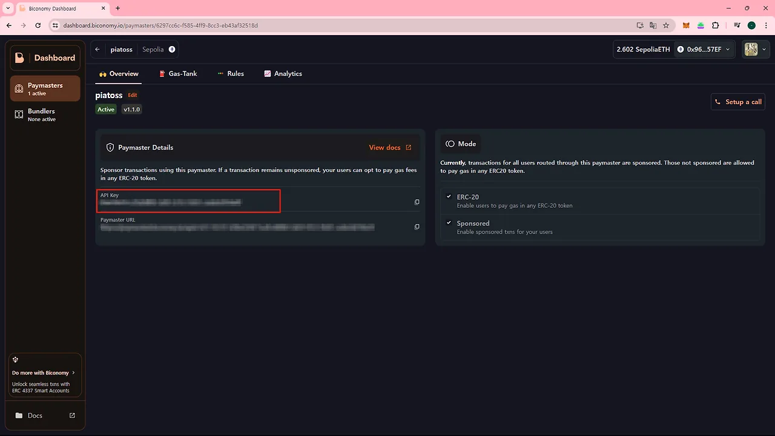Image resolution: width=775 pixels, height=436 pixels.
Task: Click the Biconomy Dashboard logo
Action: (x=45, y=58)
